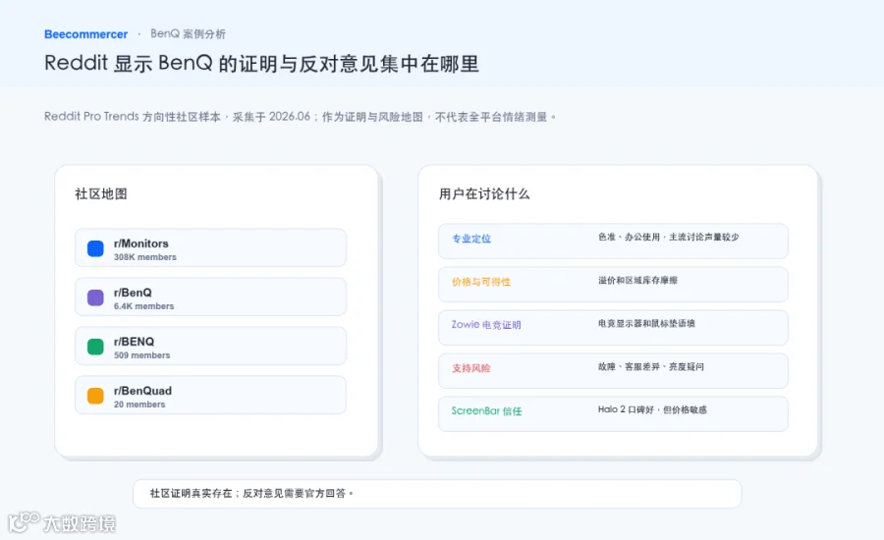The width and height of the screenshot is (884, 540).
Task: Select the 价格与可得性 topic label
Action: pyautogui.click(x=481, y=282)
